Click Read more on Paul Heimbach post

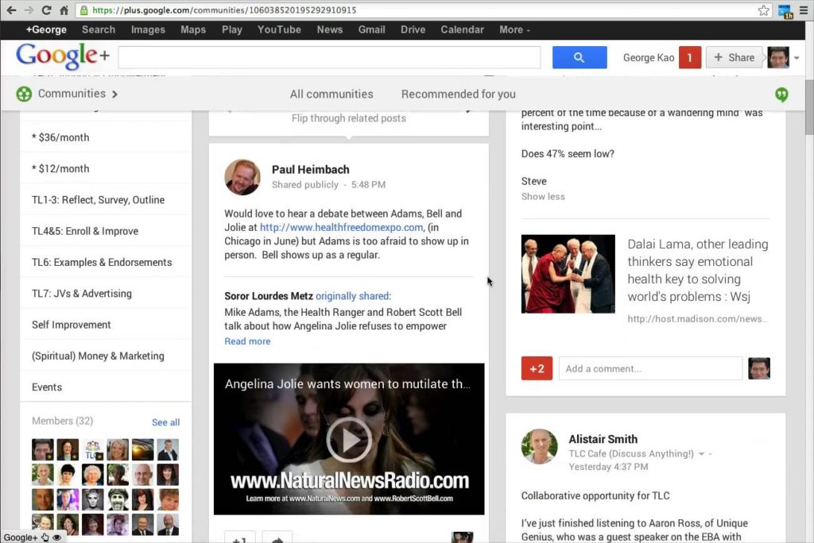[x=247, y=341]
